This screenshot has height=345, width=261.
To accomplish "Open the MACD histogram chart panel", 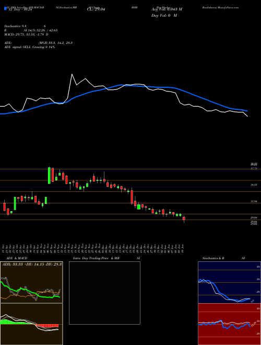I will click(x=31, y=324).
